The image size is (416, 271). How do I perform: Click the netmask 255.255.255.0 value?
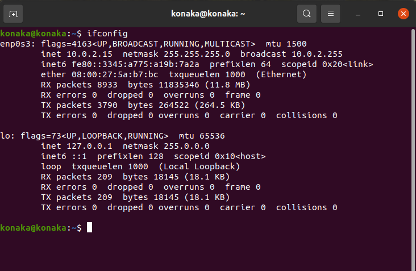pyautogui.click(x=197, y=54)
